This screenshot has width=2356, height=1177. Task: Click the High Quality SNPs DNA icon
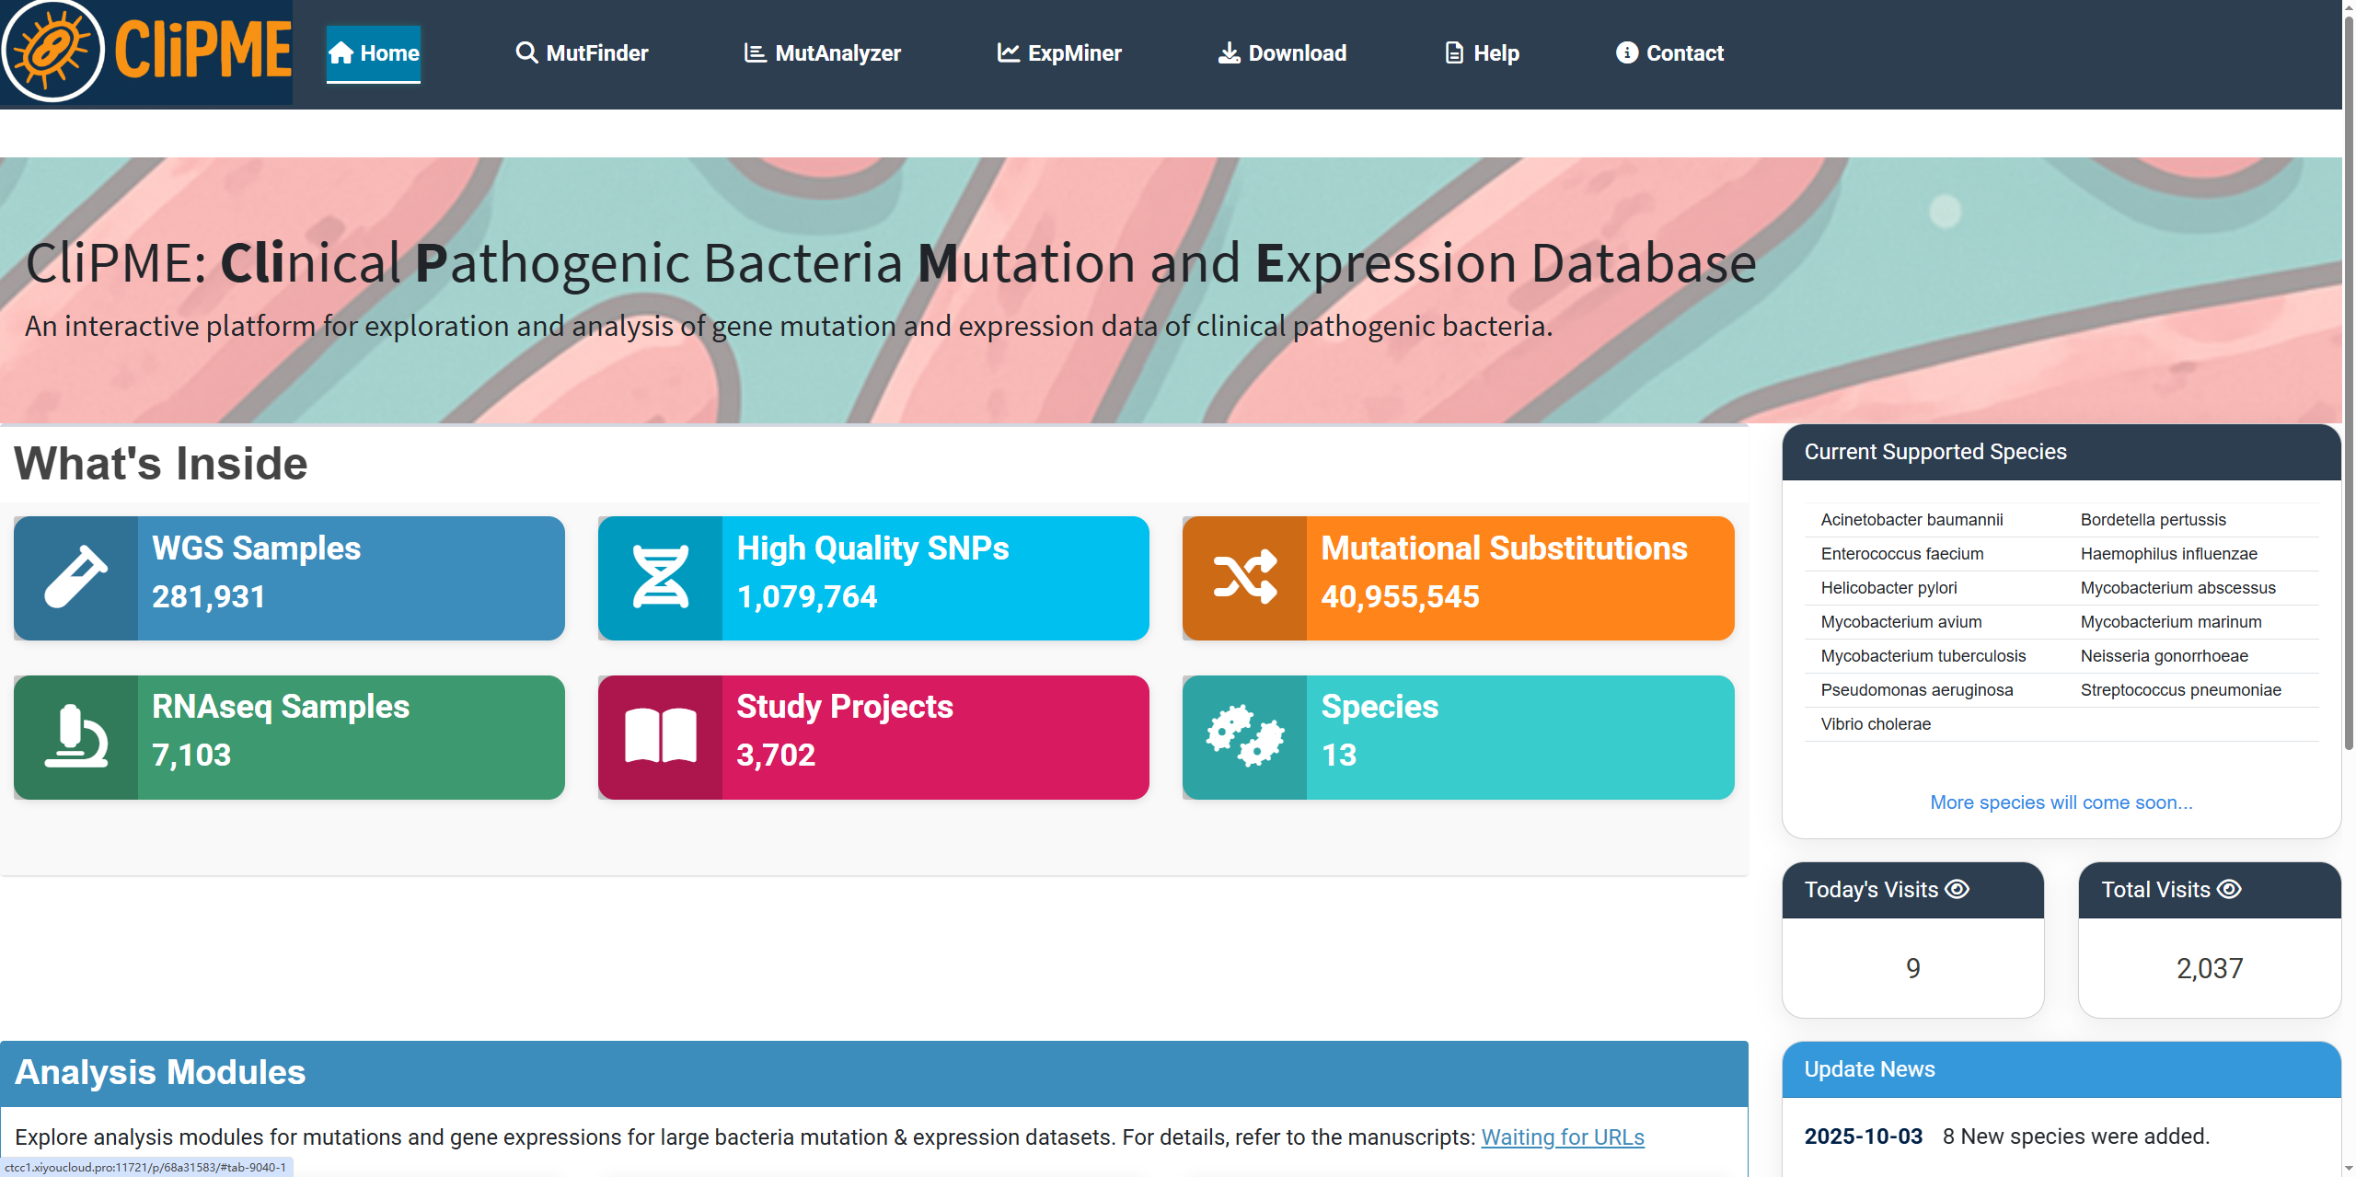tap(661, 578)
